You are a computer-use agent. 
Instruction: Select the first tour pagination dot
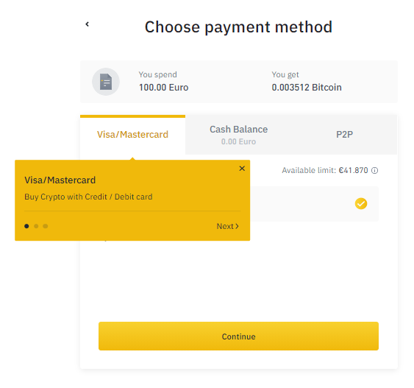pyautogui.click(x=26, y=226)
